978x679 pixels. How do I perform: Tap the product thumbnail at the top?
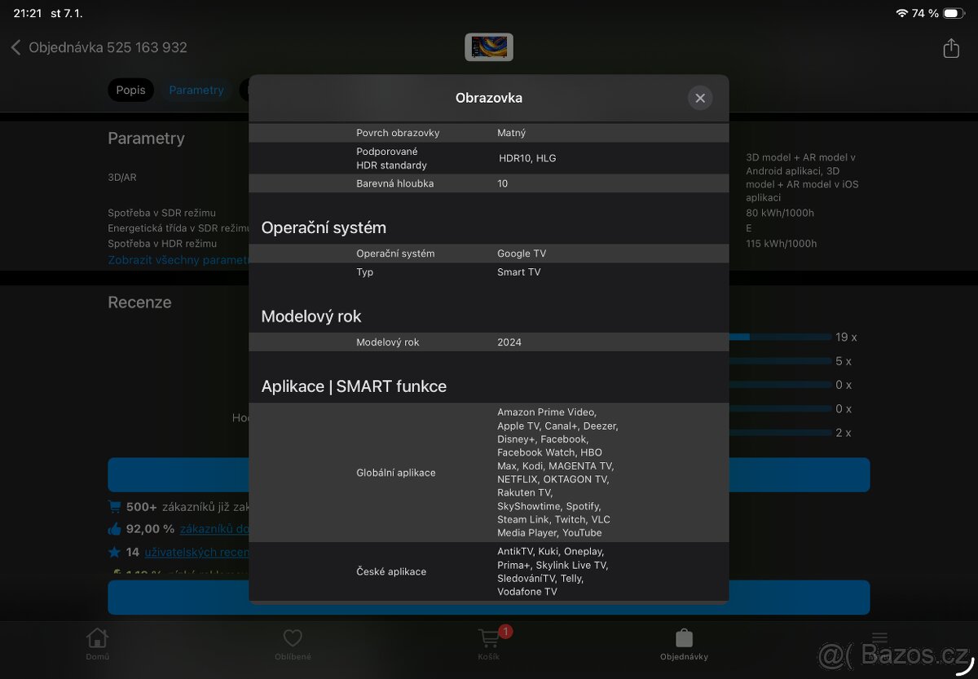click(488, 46)
